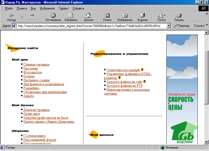
Task: Click the Вперед forward arrow icon
Action: [x=32, y=15]
